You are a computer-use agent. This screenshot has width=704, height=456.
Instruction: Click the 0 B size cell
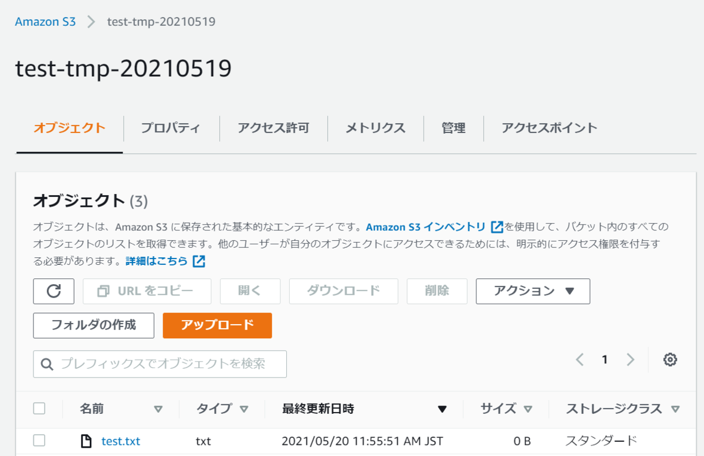tap(522, 441)
